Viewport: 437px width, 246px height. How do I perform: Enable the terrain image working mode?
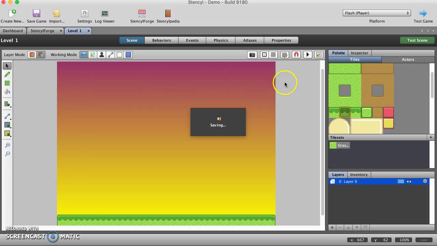click(x=93, y=55)
